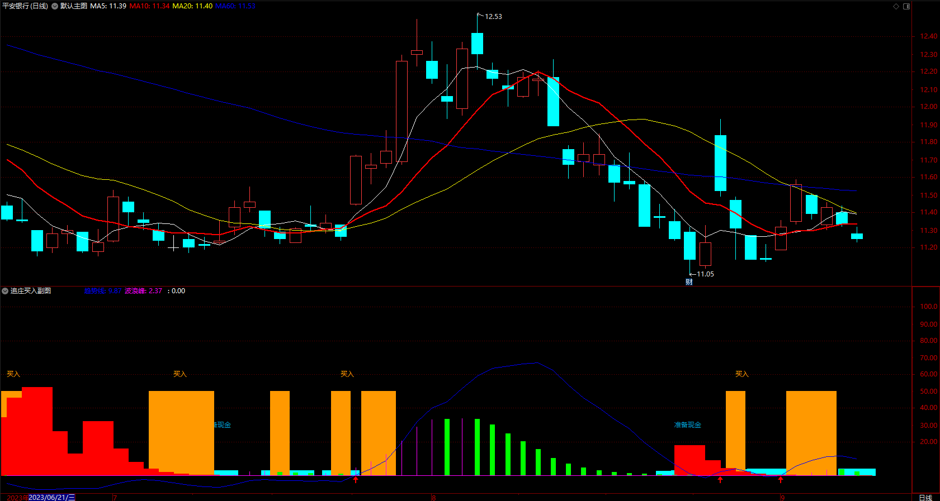Select the MA5: 11.39 legend label
940x501 pixels.
click(108, 6)
